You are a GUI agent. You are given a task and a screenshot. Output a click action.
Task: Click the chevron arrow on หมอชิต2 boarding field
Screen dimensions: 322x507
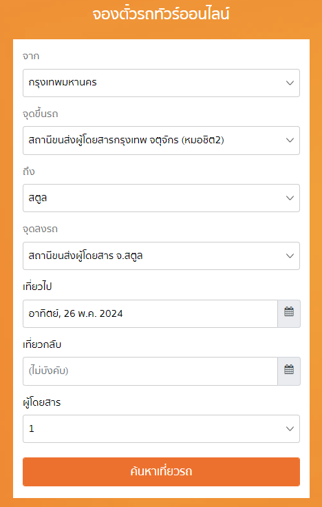tap(290, 141)
